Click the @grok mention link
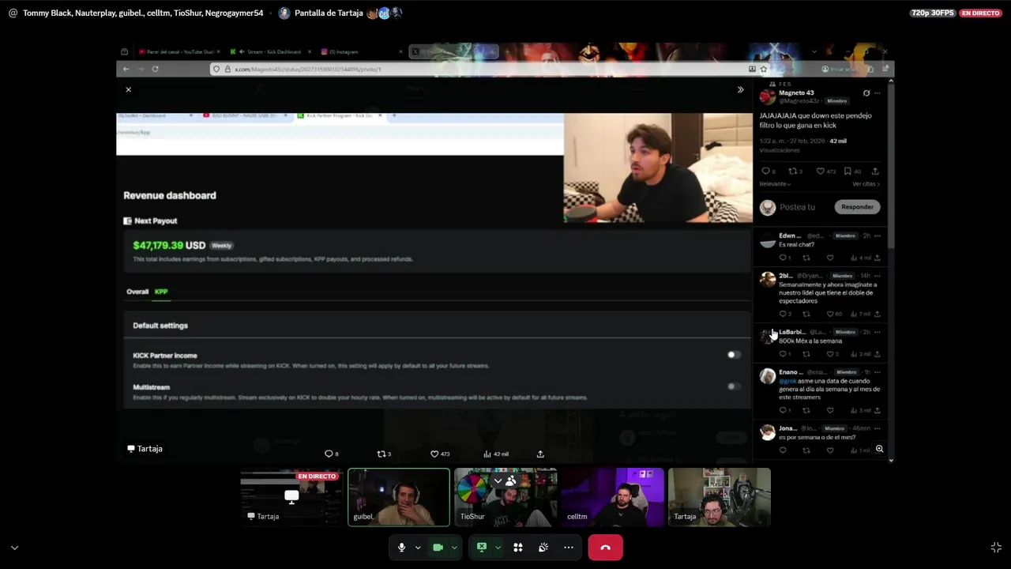The width and height of the screenshot is (1011, 569). (787, 381)
